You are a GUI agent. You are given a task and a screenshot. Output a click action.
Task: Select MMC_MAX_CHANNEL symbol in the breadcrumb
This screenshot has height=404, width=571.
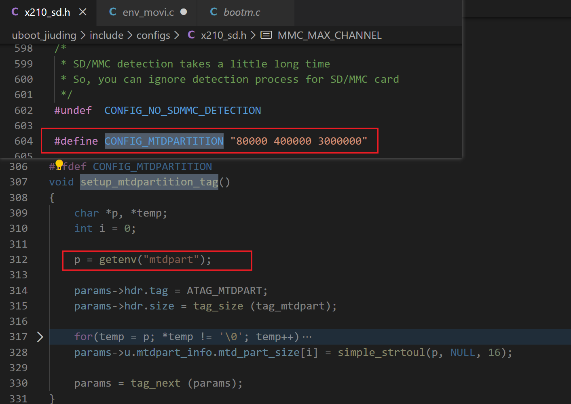[330, 35]
